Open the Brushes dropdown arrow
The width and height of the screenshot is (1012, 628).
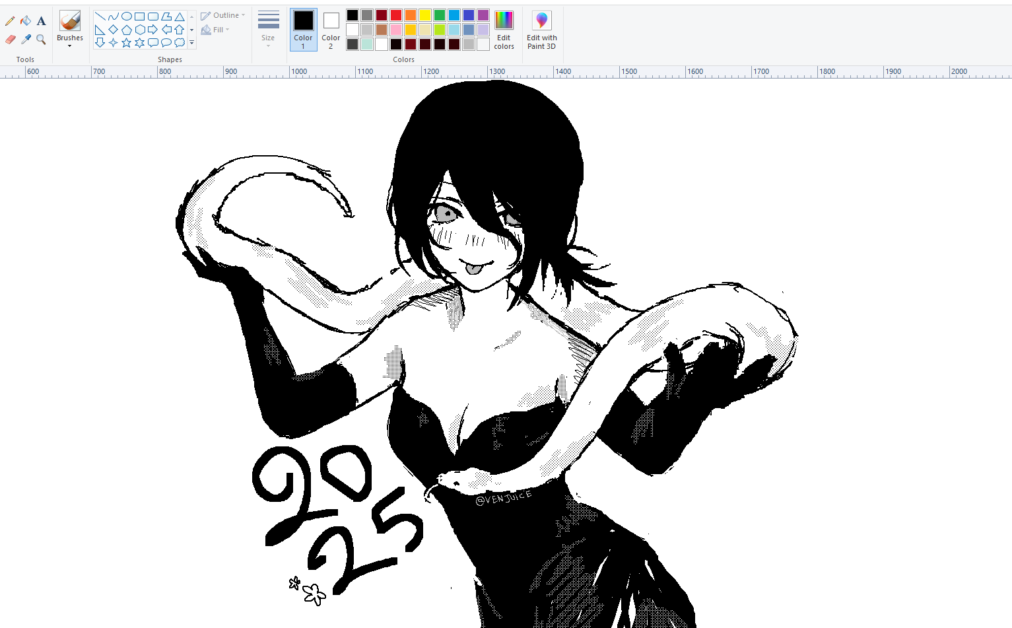point(70,46)
